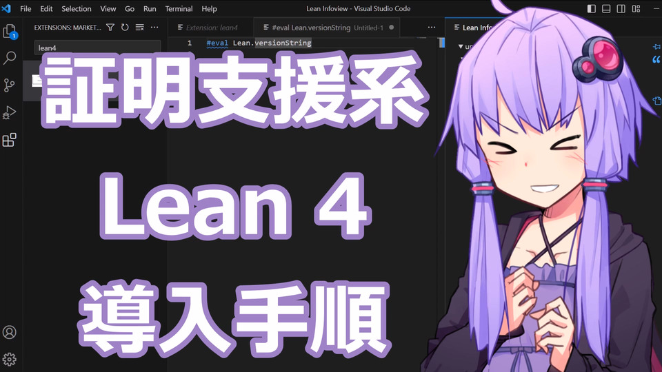
Task: Open the Extensions view icon
Action: [9, 140]
